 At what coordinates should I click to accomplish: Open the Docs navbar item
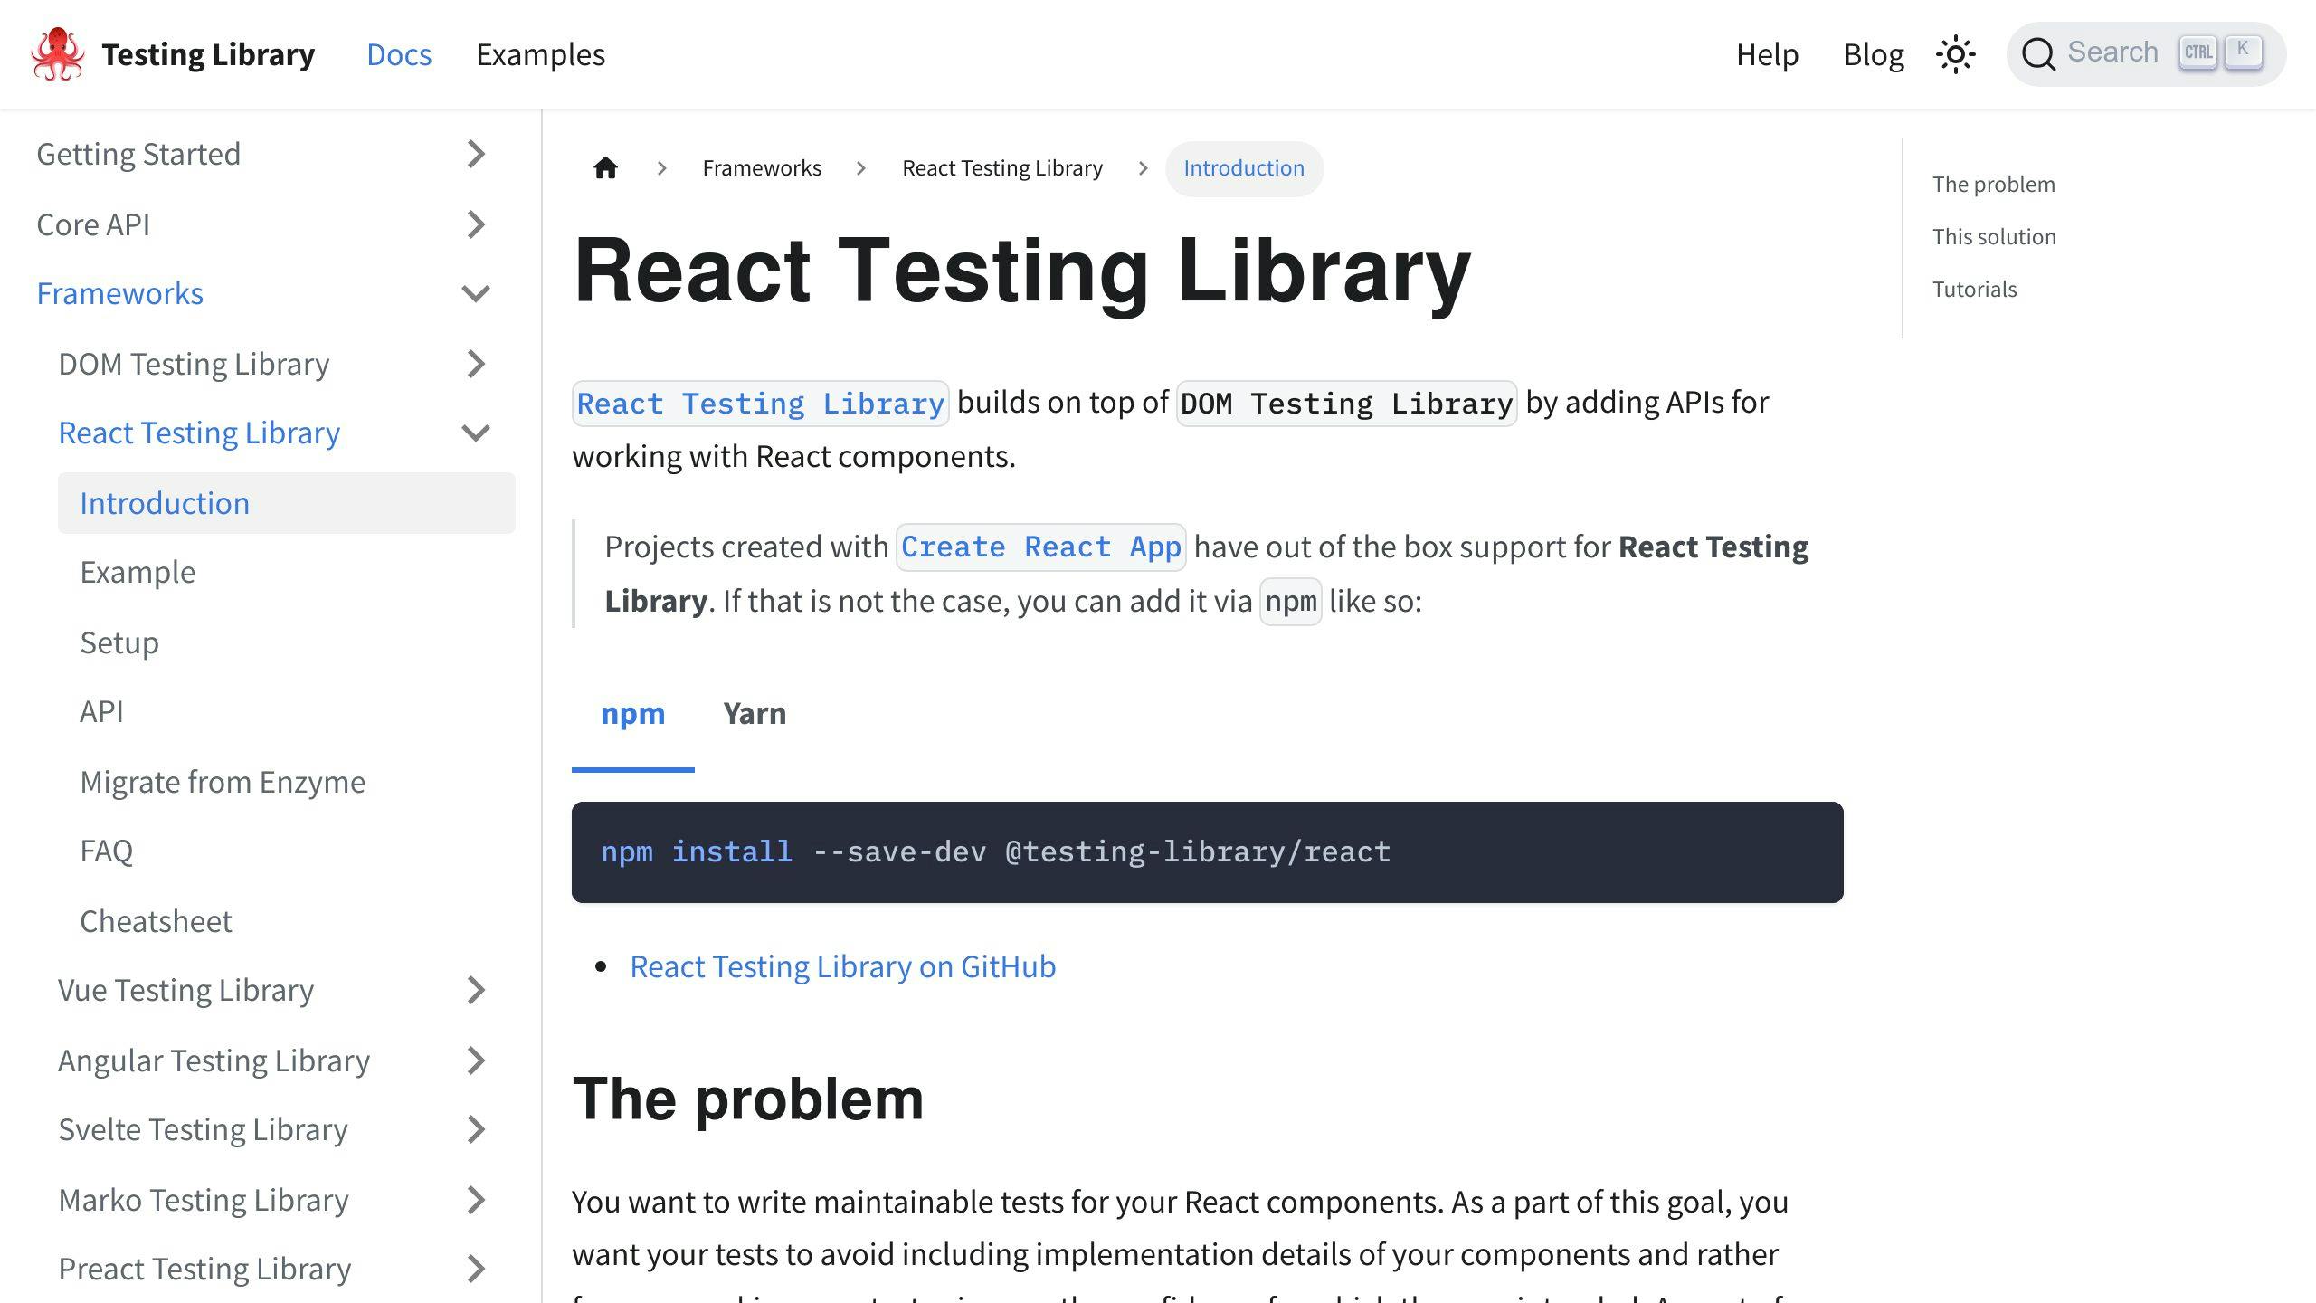pos(399,54)
